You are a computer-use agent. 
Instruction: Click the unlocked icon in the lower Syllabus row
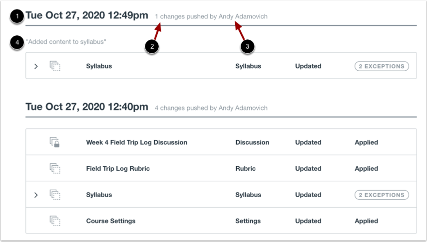[55, 195]
